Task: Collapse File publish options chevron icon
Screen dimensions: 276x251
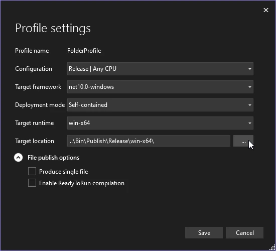Action: click(x=18, y=158)
